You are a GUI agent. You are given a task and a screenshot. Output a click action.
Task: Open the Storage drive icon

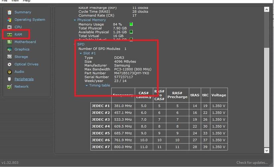click(9, 57)
